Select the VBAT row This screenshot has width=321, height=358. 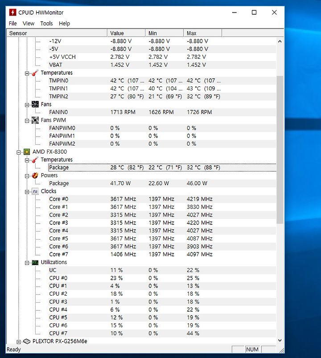tap(162, 65)
